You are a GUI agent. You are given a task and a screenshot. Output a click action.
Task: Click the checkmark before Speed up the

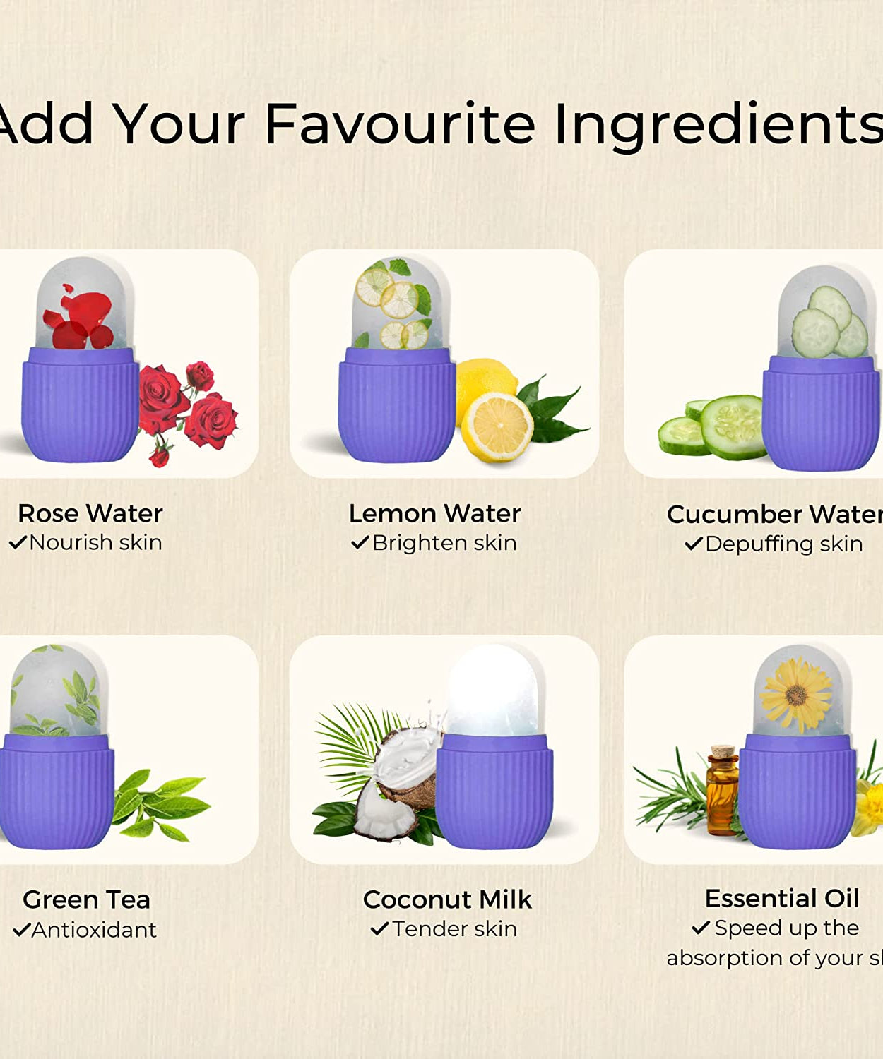(x=701, y=927)
